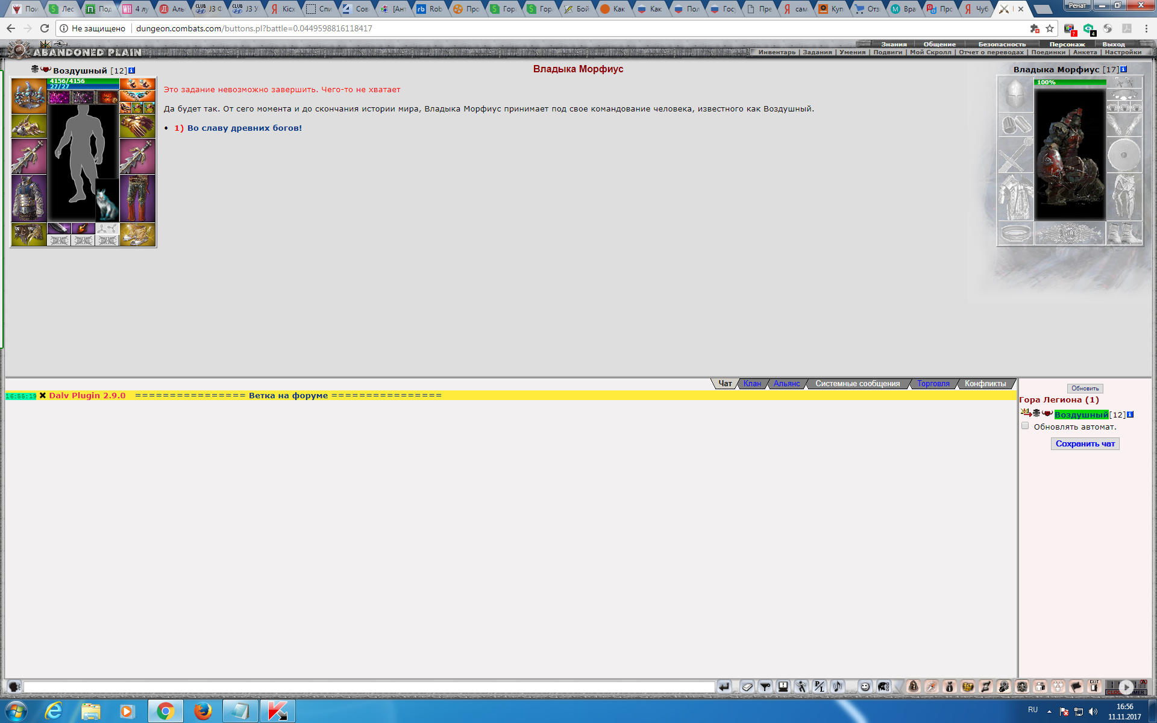This screenshot has height=723, width=1157.
Task: Open the clawed gloves equipment slot
Action: [x=137, y=126]
